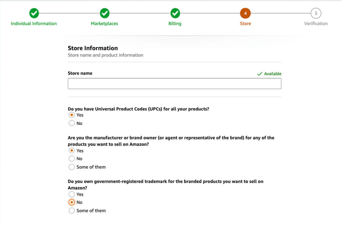Select Yes for government-registered trademark
342x228 pixels.
pyautogui.click(x=71, y=194)
